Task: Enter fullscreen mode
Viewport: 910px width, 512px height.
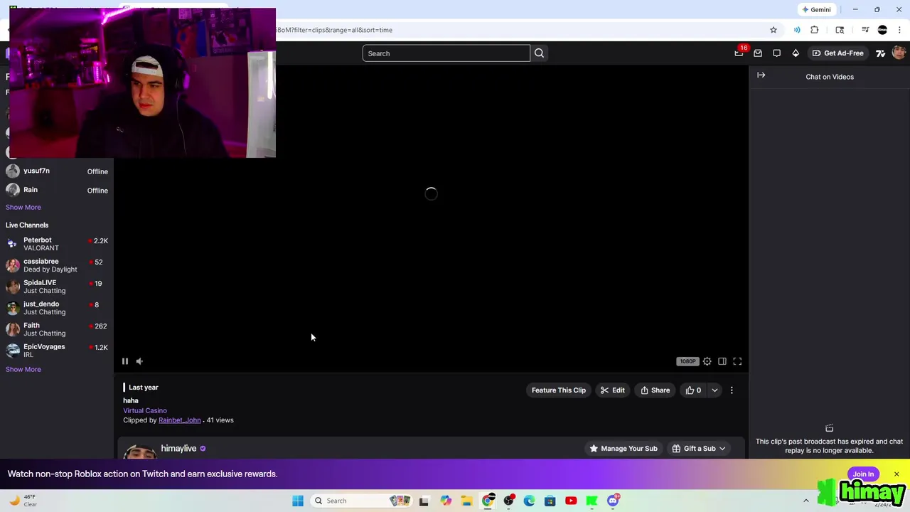Action: pyautogui.click(x=737, y=361)
